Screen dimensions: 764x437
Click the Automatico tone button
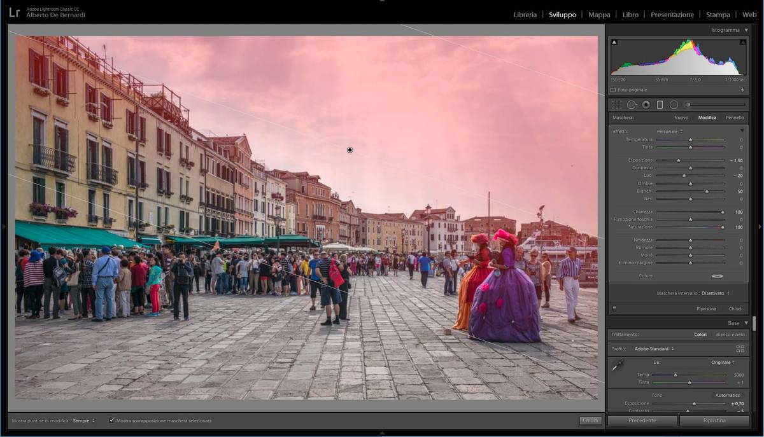[727, 395]
